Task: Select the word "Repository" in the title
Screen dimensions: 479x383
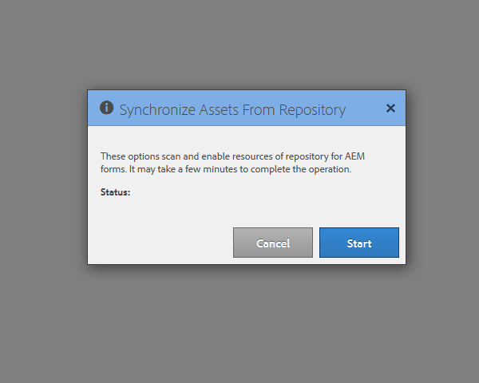Action: point(312,110)
